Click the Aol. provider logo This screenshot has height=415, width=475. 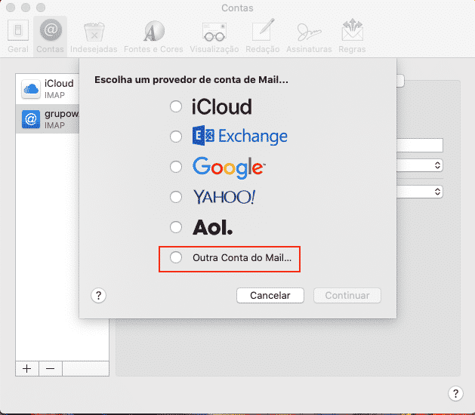pyautogui.click(x=213, y=227)
